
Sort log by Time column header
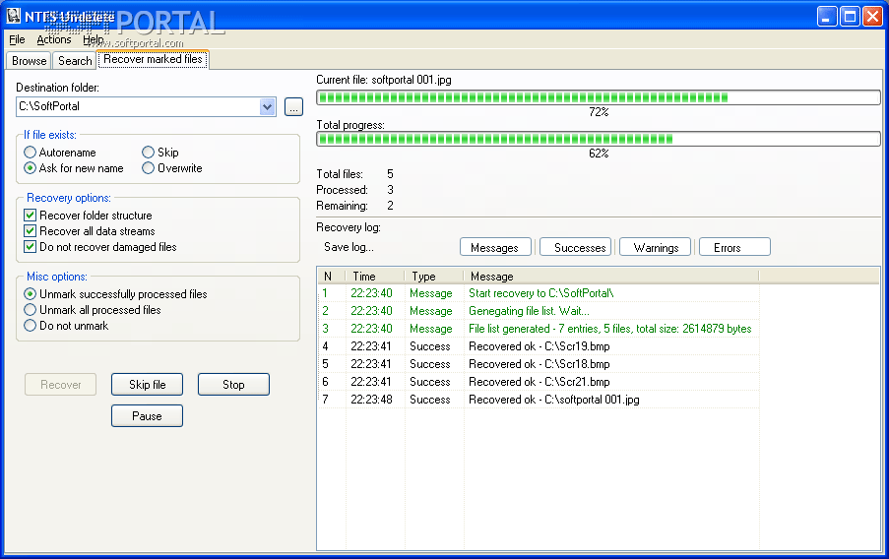point(375,277)
